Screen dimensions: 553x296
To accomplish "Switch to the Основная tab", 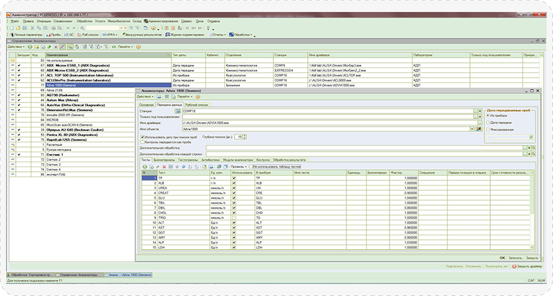I will pyautogui.click(x=146, y=105).
